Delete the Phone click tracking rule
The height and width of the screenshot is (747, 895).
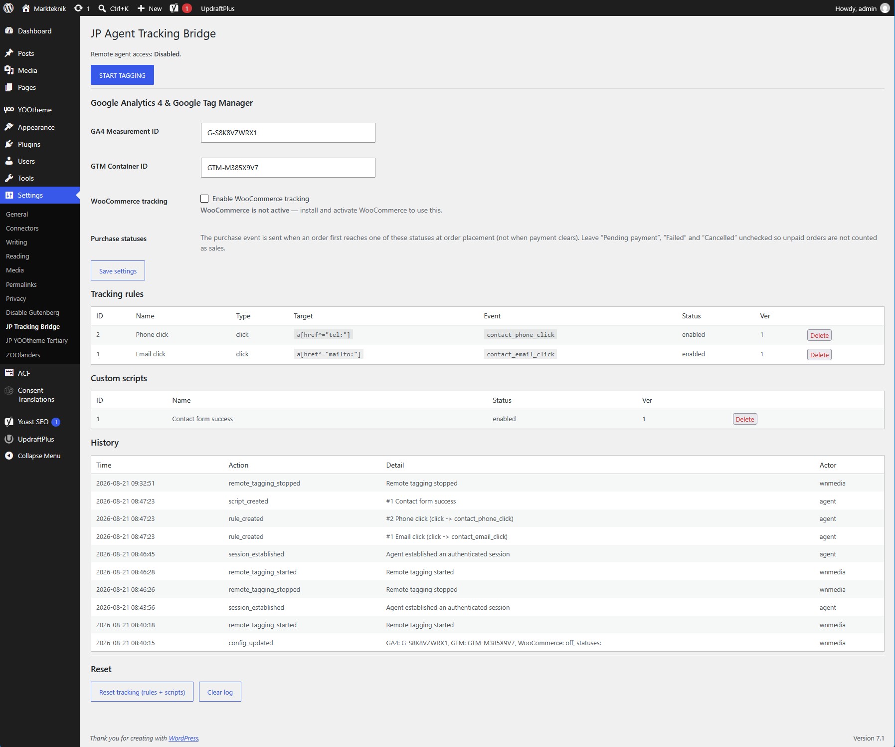819,335
